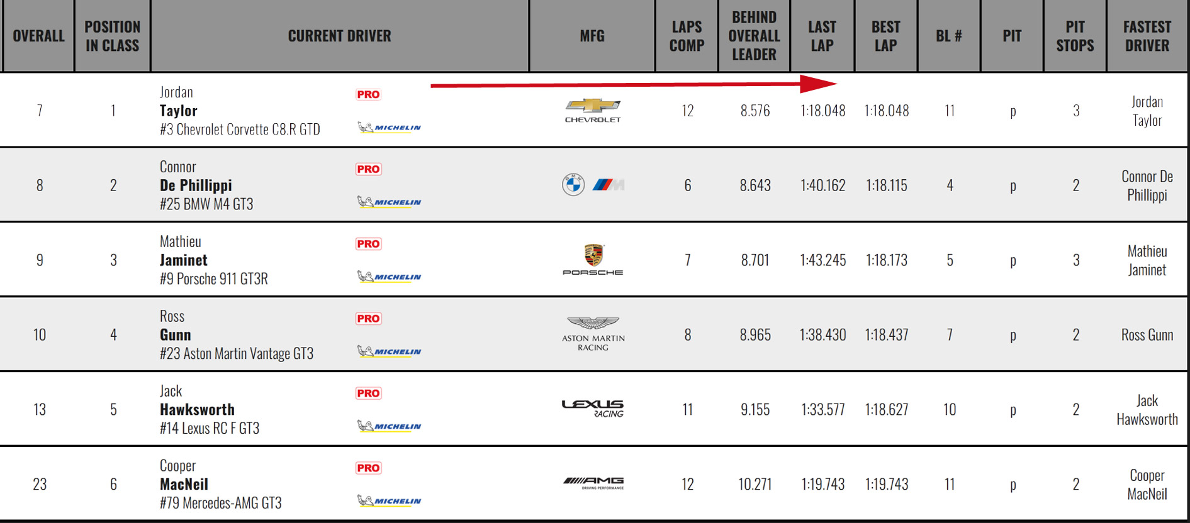Click the BMW M stripes logo
The image size is (1190, 523).
tap(608, 185)
